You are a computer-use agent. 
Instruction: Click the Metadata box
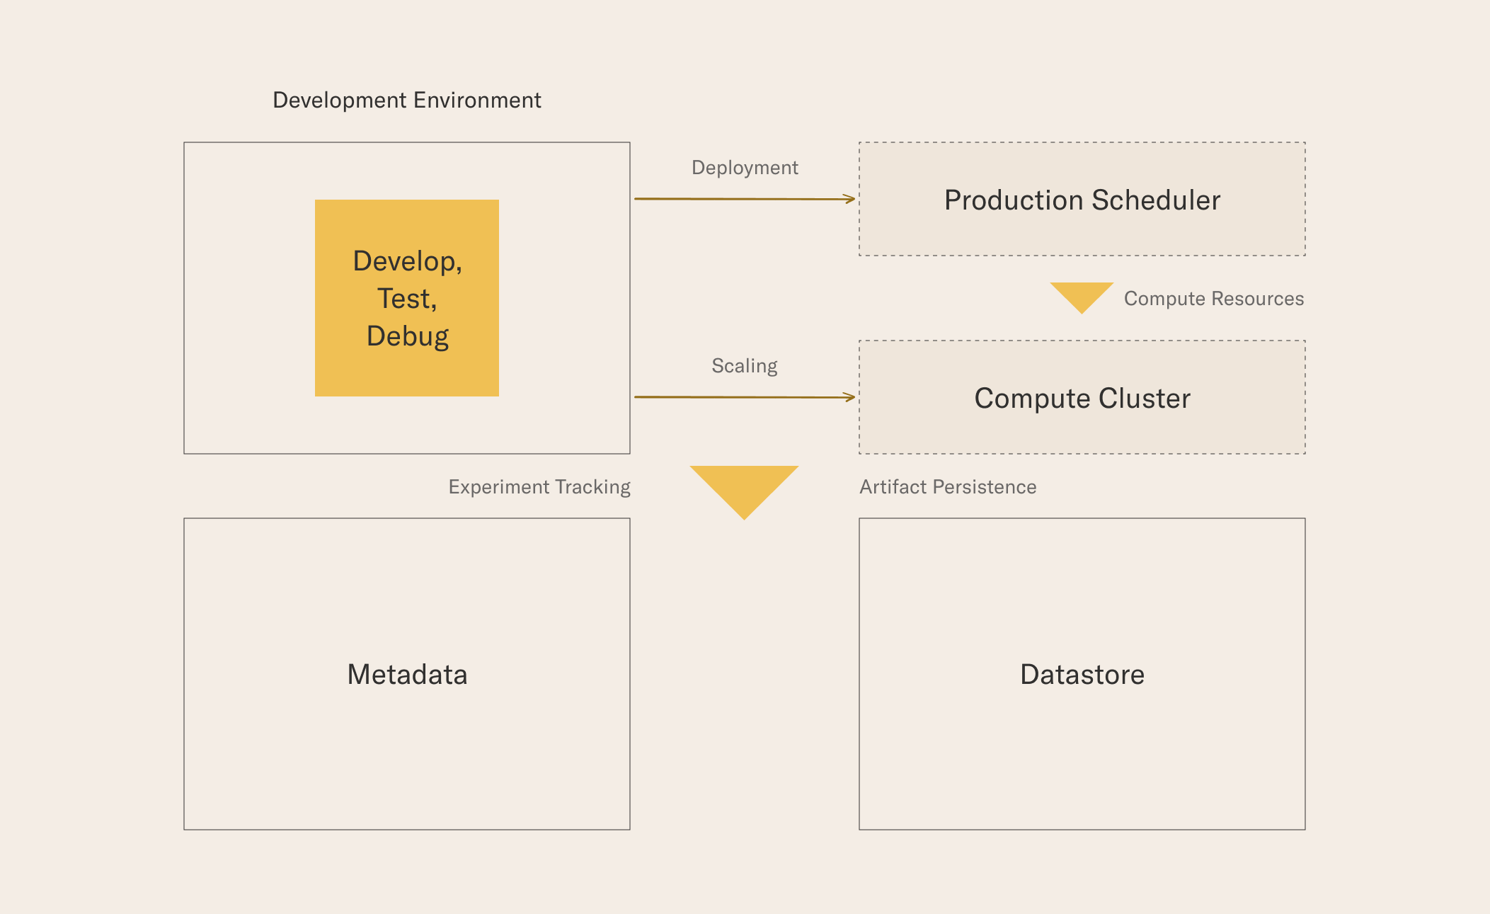(x=407, y=674)
